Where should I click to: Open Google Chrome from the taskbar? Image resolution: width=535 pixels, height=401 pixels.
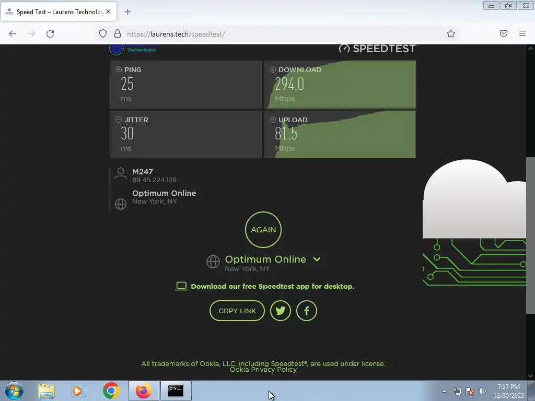click(111, 391)
